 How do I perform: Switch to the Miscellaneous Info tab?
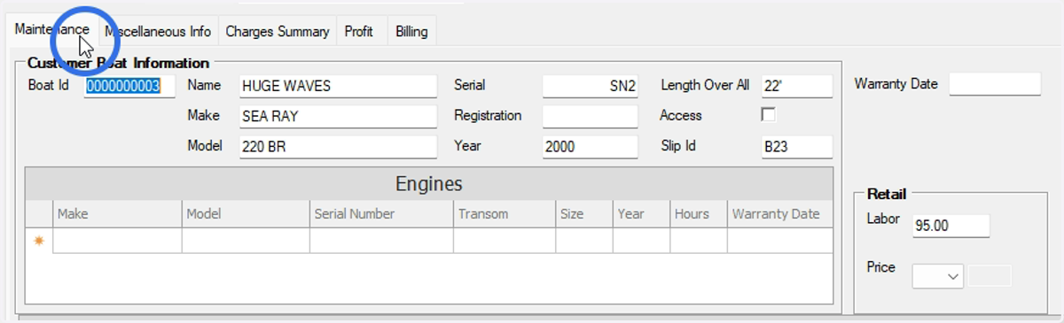point(158,32)
